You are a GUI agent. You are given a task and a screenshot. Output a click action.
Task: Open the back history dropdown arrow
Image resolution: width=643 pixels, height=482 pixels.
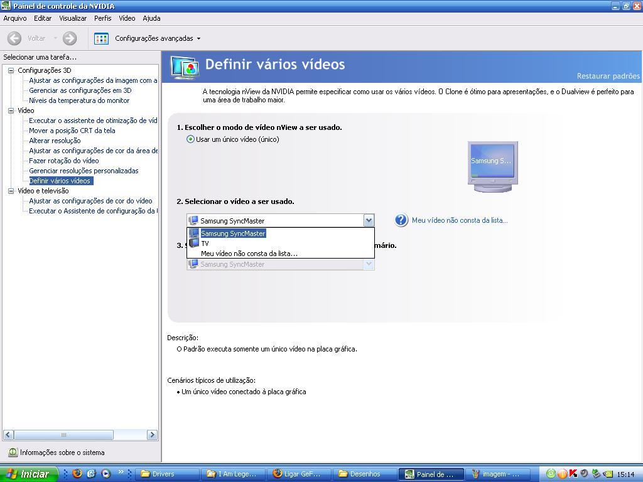[x=55, y=38]
